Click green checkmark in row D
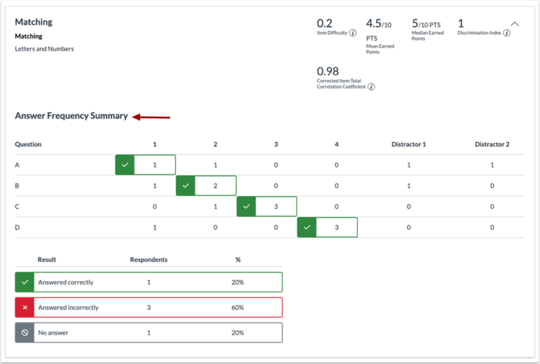The width and height of the screenshot is (540, 364). (307, 227)
